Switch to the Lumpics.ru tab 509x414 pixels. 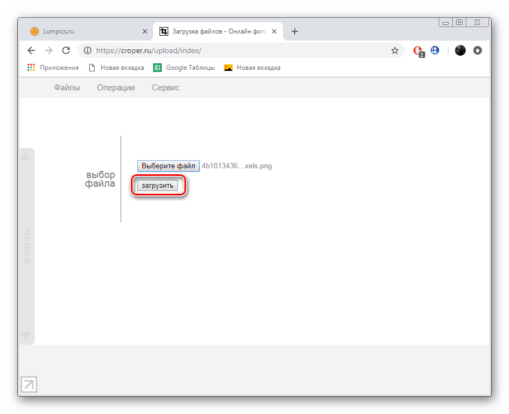[87, 31]
